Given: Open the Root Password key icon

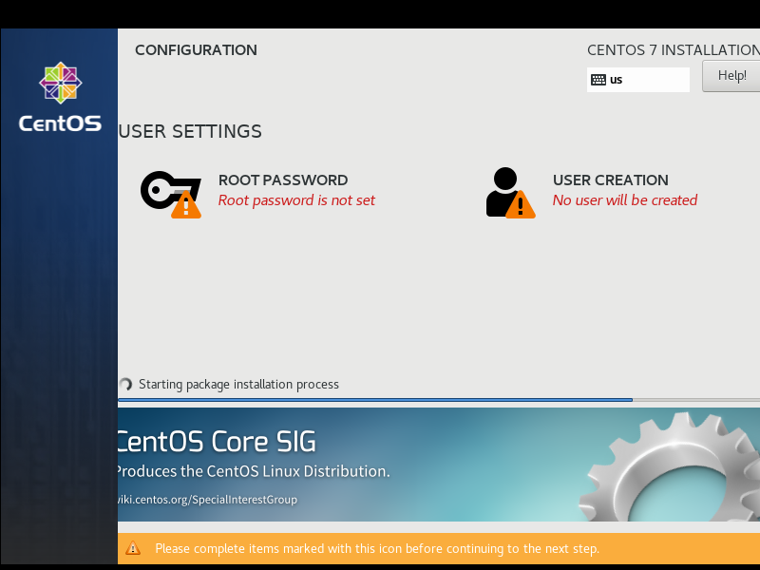Looking at the screenshot, I should point(171,194).
